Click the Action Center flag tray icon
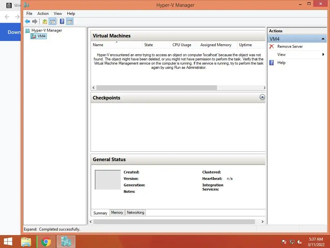The width and height of the screenshot is (330, 248). point(284,242)
